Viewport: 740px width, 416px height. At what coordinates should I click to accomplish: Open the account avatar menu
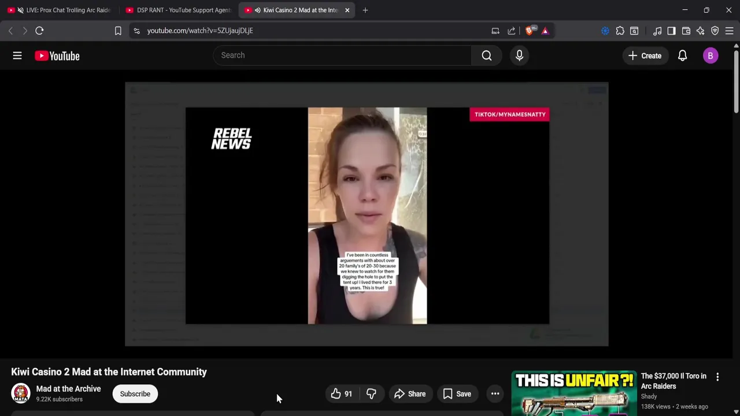coord(711,55)
